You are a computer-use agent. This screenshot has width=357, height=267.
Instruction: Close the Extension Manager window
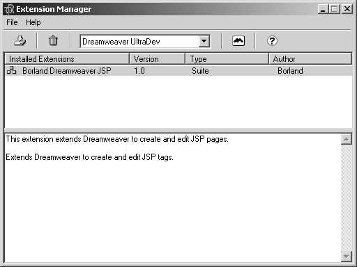(x=347, y=9)
